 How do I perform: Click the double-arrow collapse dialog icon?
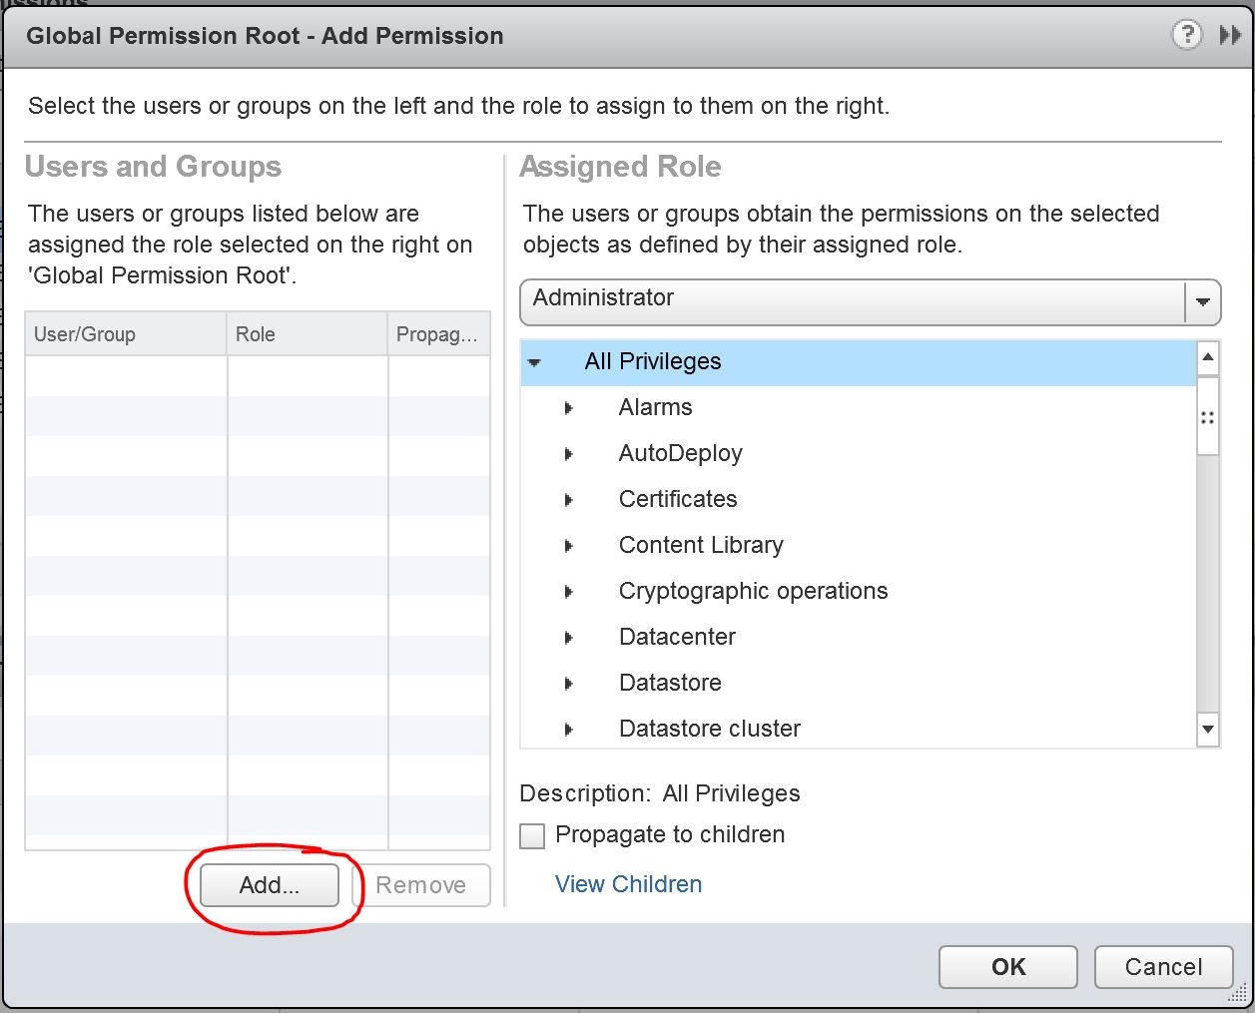[x=1230, y=36]
